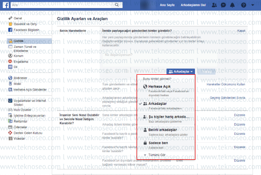Open Güvenlik ve Giriş settings
The height and width of the screenshot is (175, 261).
pyautogui.click(x=25, y=24)
